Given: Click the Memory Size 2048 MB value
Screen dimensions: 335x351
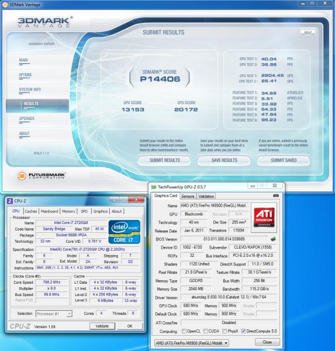Looking at the screenshot, I should pyautogui.click(x=196, y=289).
